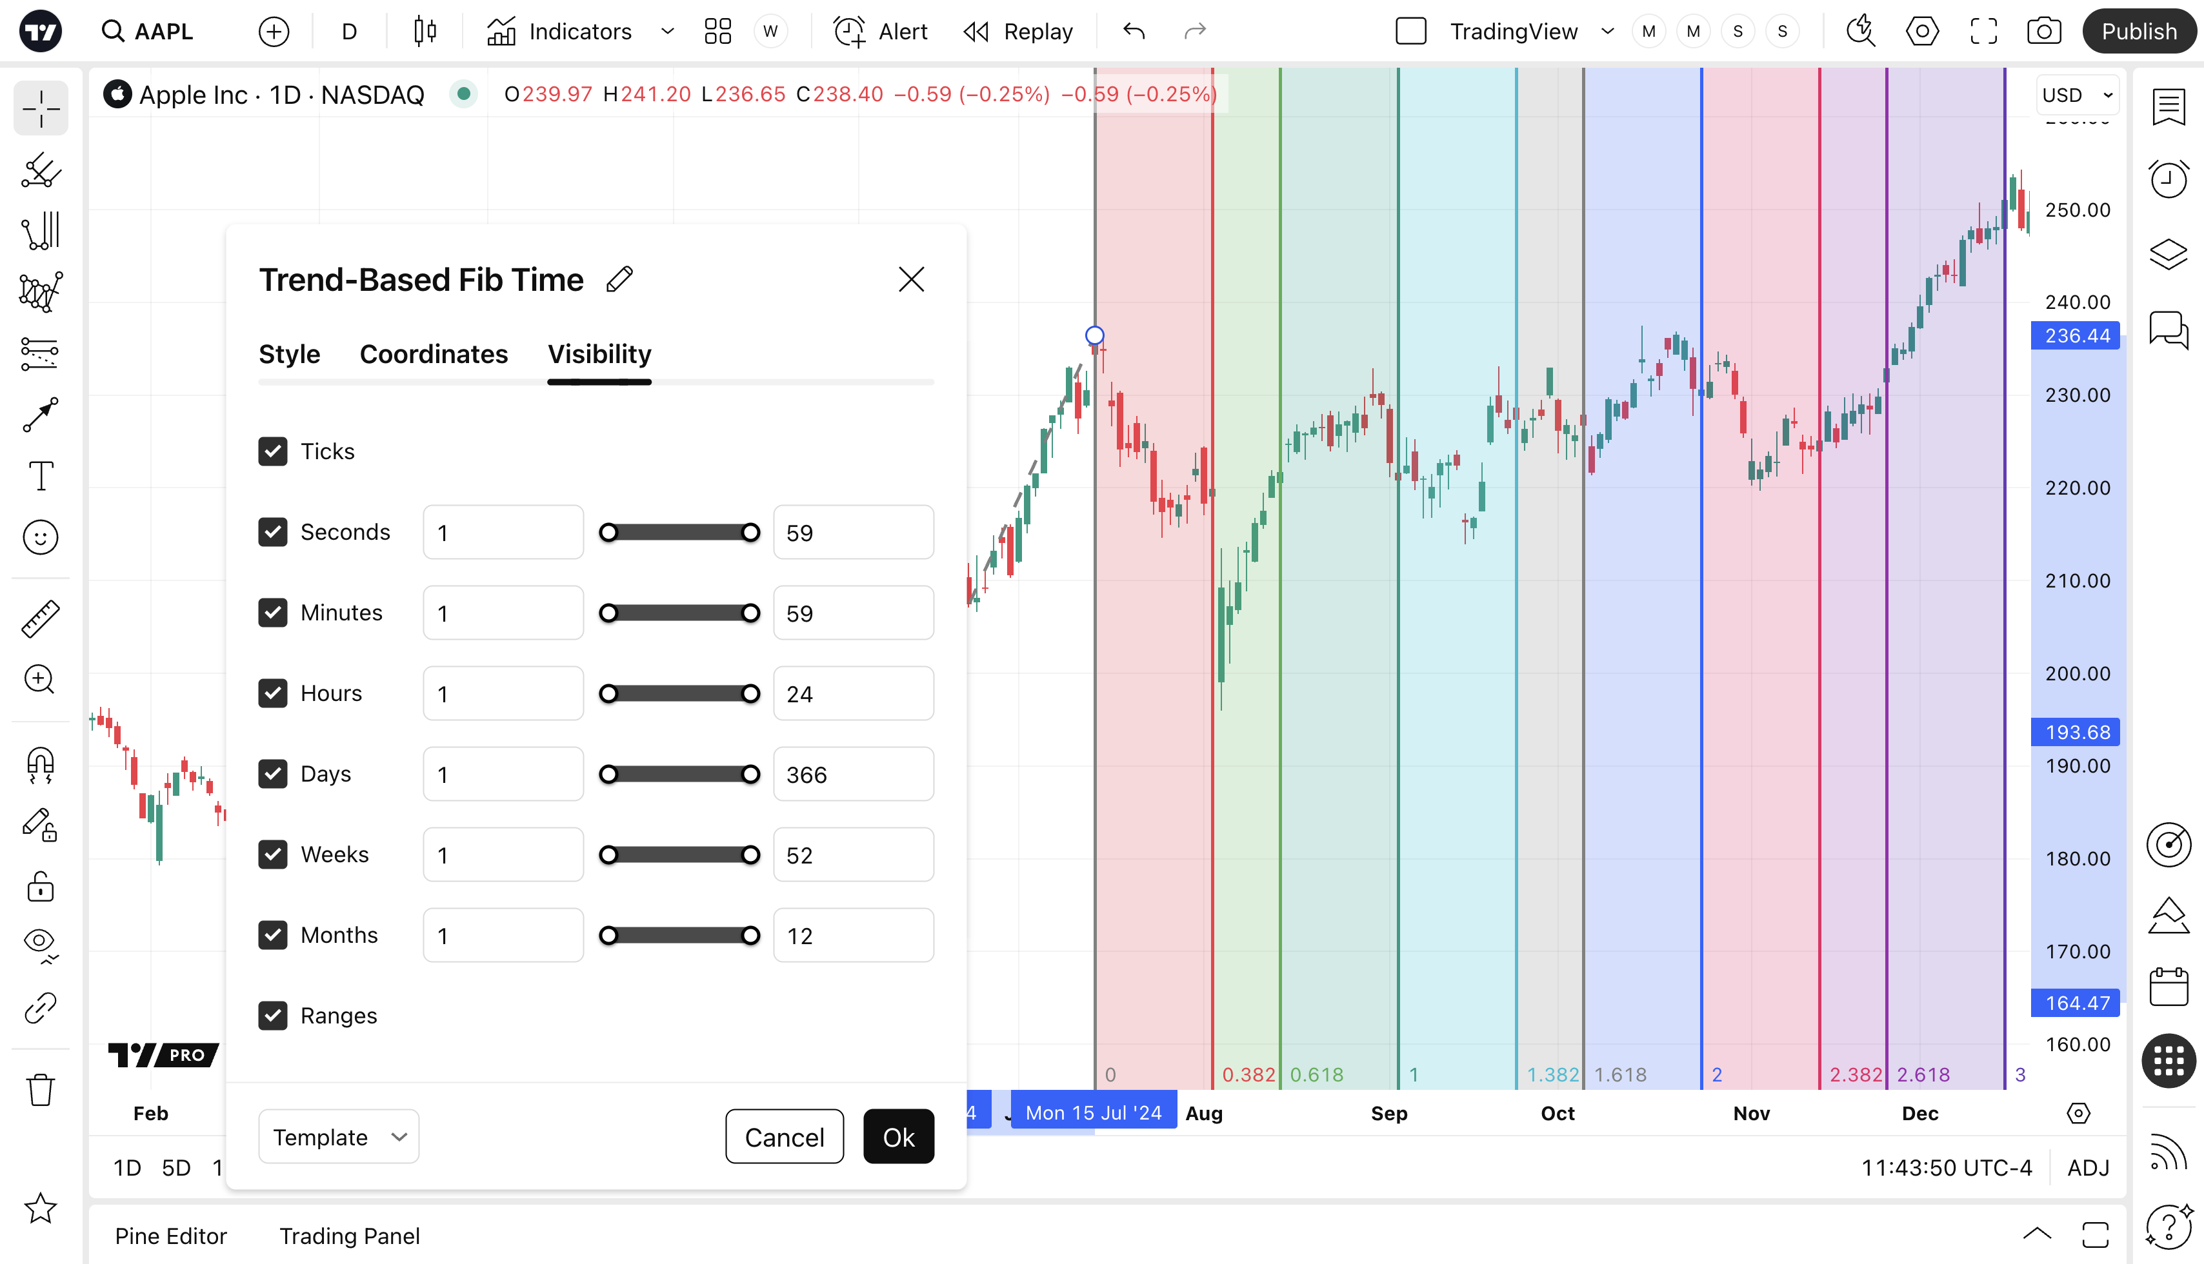The image size is (2204, 1264).
Task: Open the Alerts clock icon in right sidebar
Action: pos(2167,180)
